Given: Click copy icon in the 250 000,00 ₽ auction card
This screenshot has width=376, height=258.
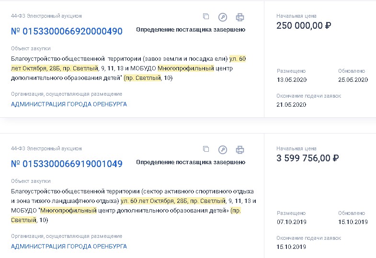Looking at the screenshot, I should point(206,17).
